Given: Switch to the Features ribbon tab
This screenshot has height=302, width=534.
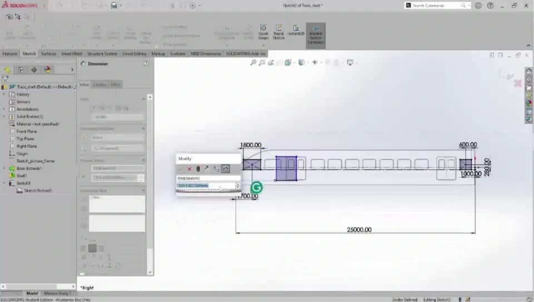Looking at the screenshot, I should coord(10,54).
